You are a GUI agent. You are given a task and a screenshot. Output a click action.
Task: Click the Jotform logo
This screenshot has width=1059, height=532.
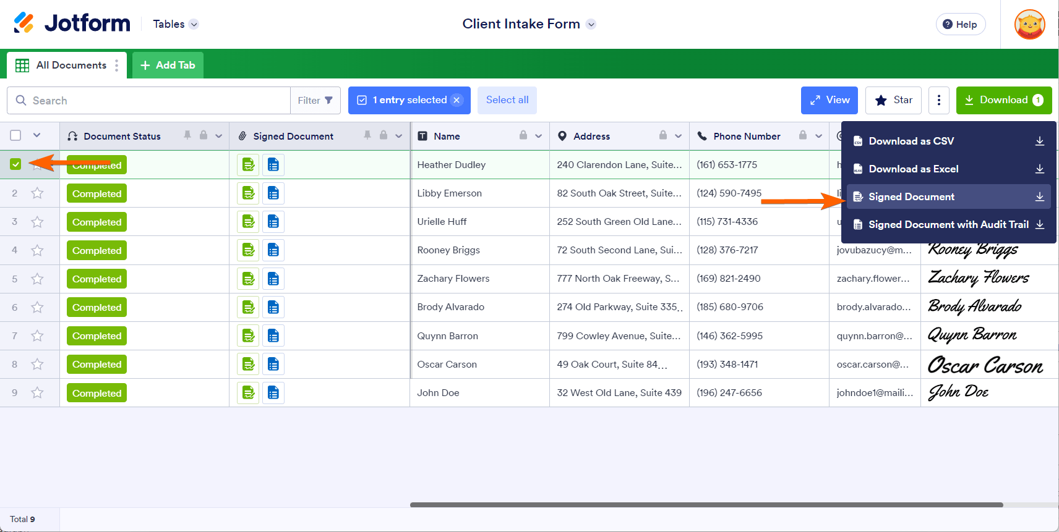tap(72, 23)
